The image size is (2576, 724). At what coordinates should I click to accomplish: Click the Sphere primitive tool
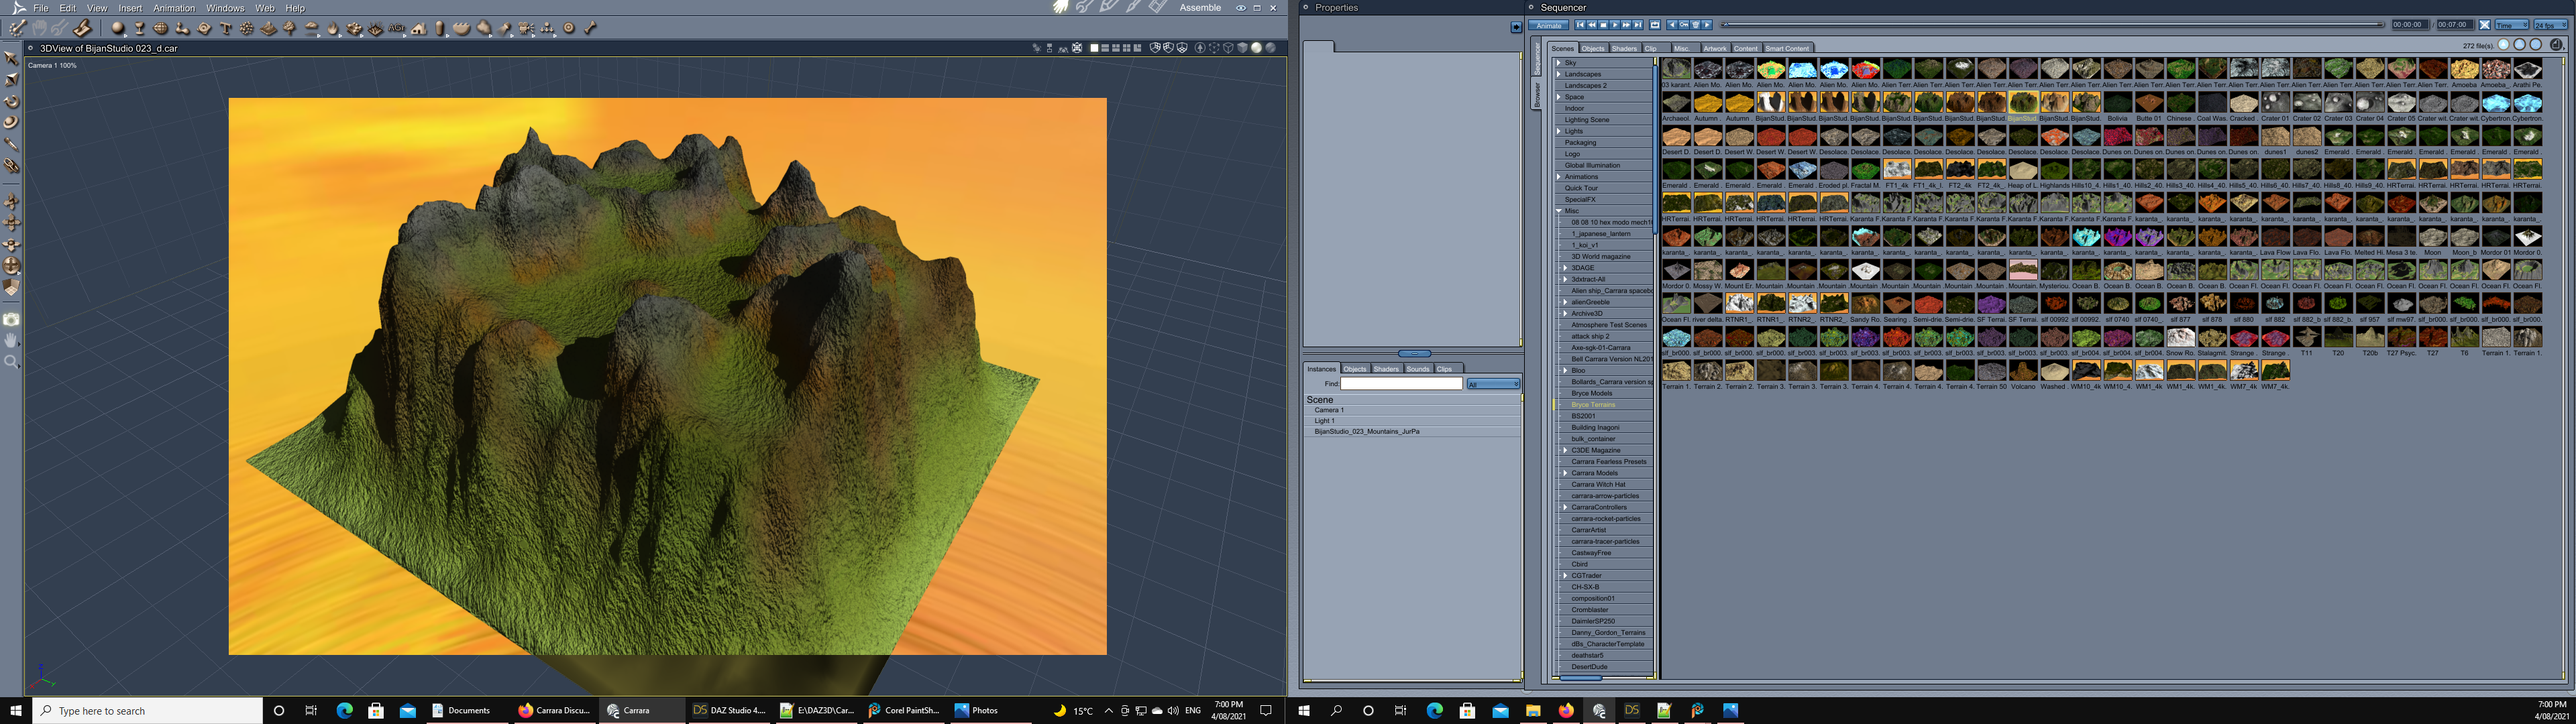(117, 28)
